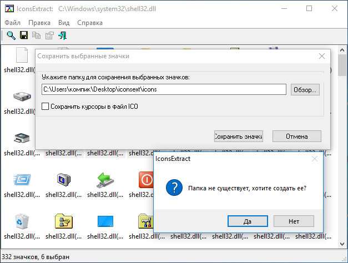348x263 pixels.
Task: Confirm folder creation with Да
Action: point(248,221)
